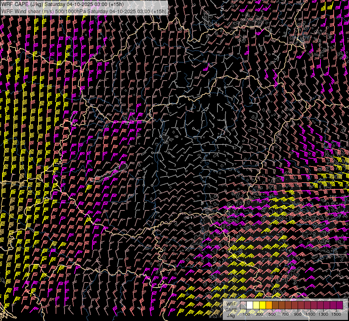Click the first brown swatch after orange
Viewport: 349px width, 321px height.
click(276, 305)
